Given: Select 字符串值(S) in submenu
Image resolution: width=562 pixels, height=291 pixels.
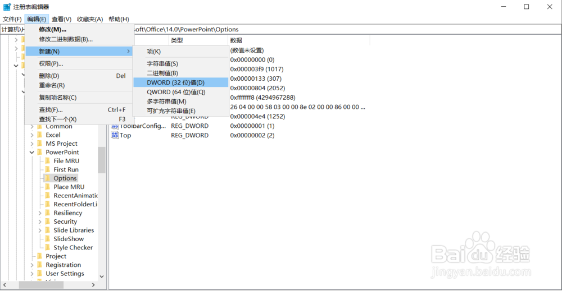Looking at the screenshot, I should pos(180,63).
